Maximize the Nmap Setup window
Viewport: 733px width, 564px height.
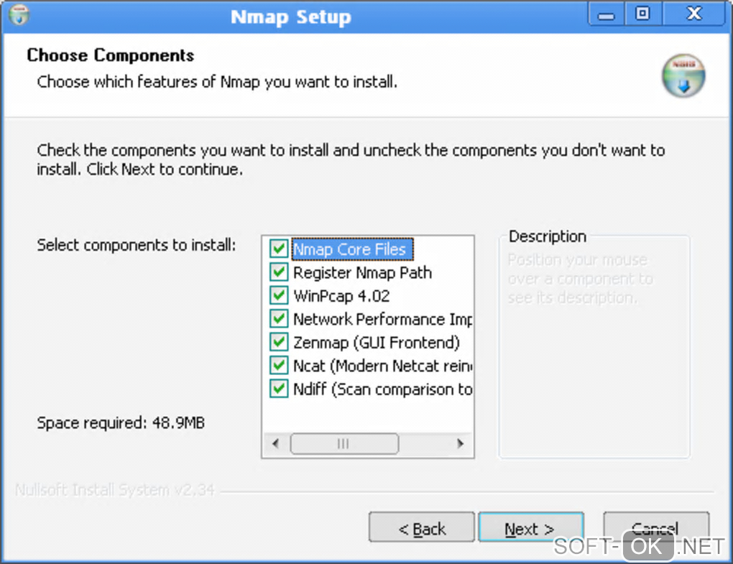pos(642,14)
